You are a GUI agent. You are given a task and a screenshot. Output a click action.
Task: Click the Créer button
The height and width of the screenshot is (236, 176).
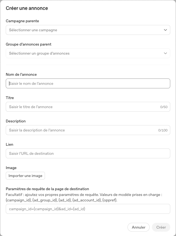pyautogui.click(x=161, y=227)
